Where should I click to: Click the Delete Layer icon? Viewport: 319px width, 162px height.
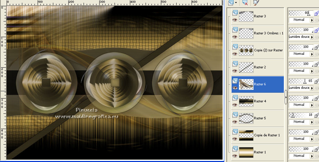click(x=245, y=2)
